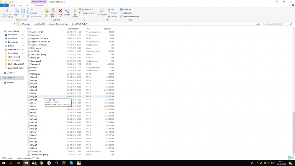Switch to large icons view icon

(293, 158)
